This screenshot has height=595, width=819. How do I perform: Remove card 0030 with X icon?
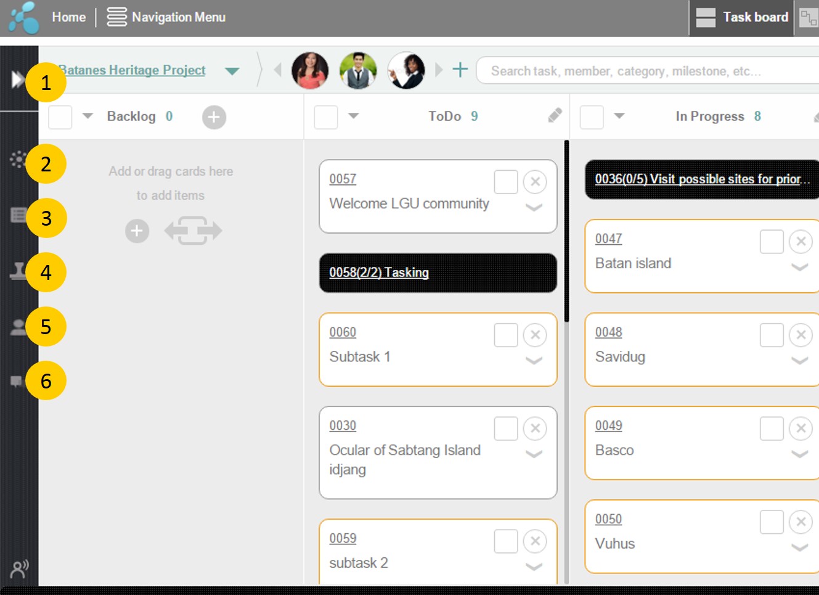(535, 429)
